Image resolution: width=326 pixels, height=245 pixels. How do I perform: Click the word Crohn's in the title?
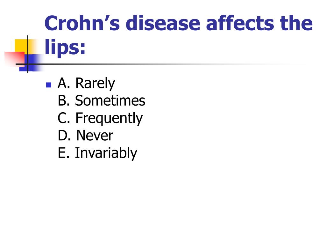tap(82, 23)
